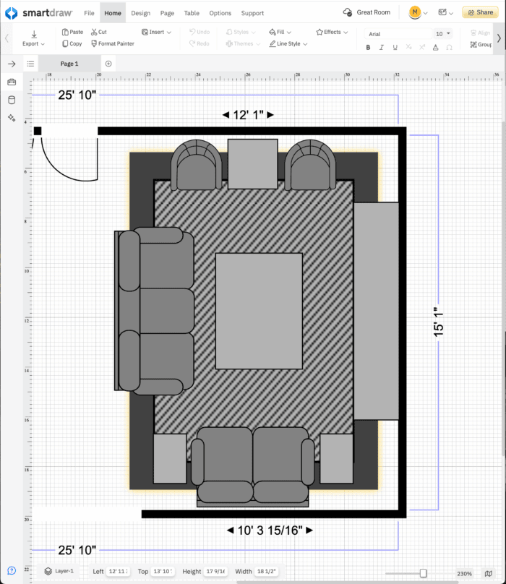Viewport: 506px width, 584px height.
Task: Click the 10' 3 15/16" dimension label
Action: [x=270, y=531]
